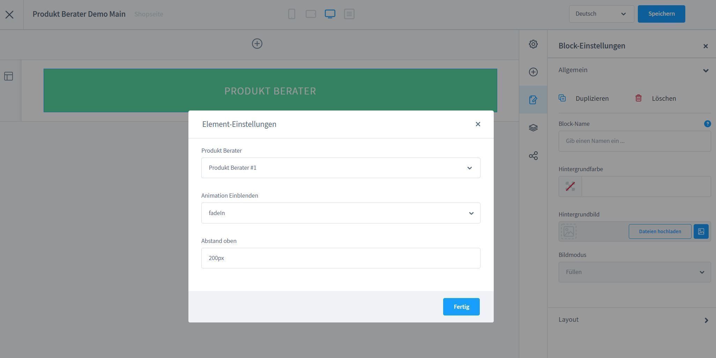The height and width of the screenshot is (358, 716).
Task: Click Fertig to confirm element settings
Action: [x=461, y=307]
